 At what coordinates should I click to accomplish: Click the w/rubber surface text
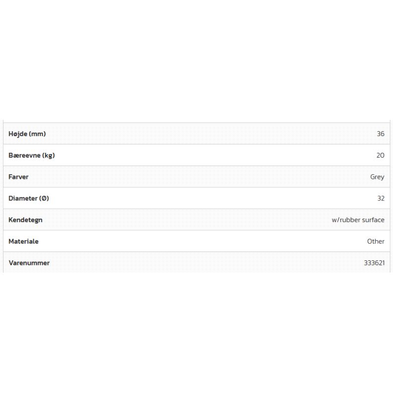point(358,220)
